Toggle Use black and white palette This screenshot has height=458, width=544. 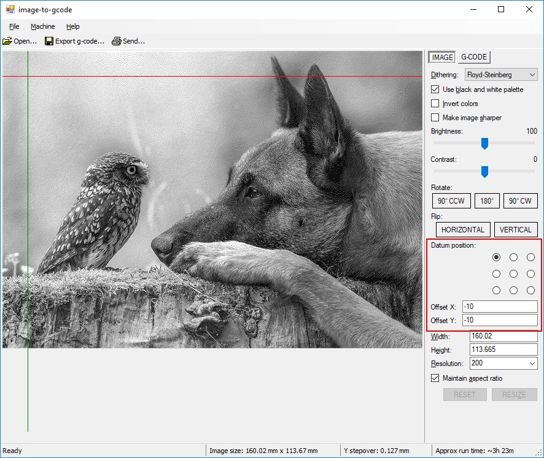435,90
